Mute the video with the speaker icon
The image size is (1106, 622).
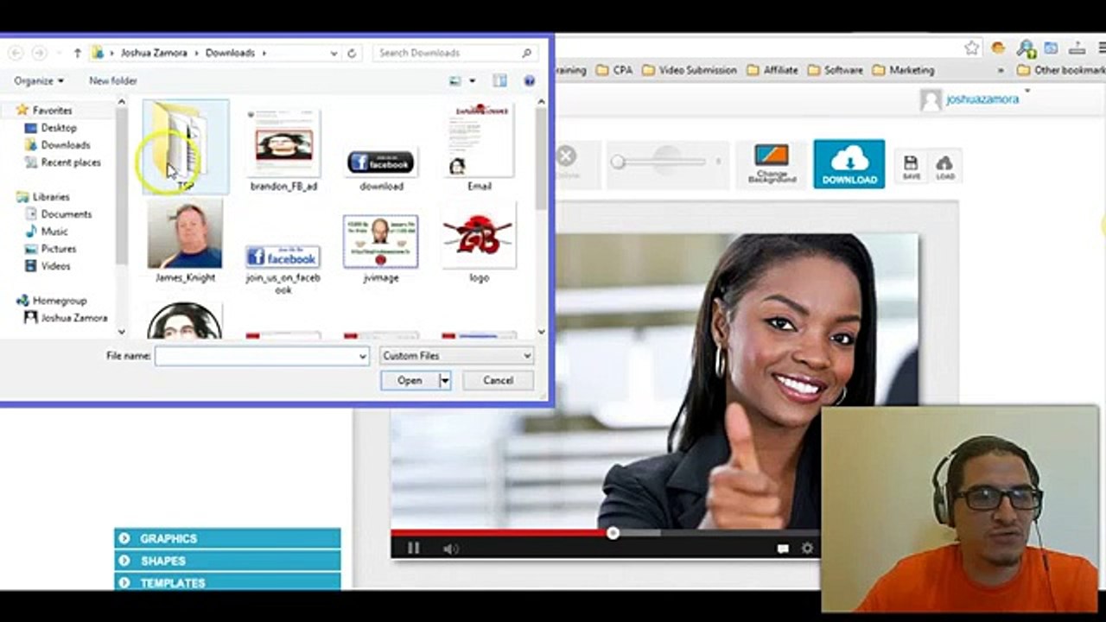[x=450, y=548]
